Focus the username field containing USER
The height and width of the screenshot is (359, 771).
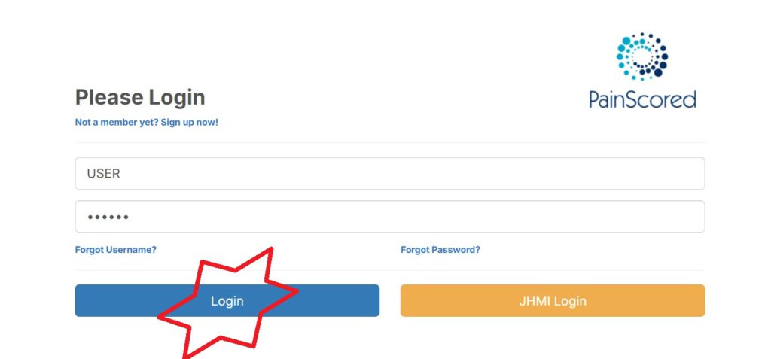pos(390,173)
